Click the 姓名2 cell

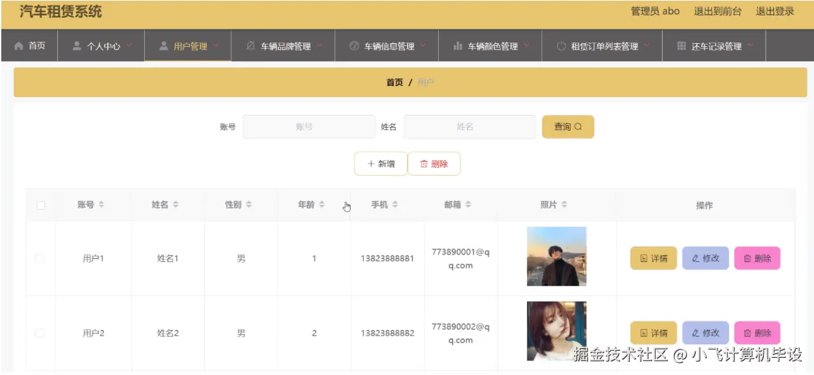click(x=168, y=333)
